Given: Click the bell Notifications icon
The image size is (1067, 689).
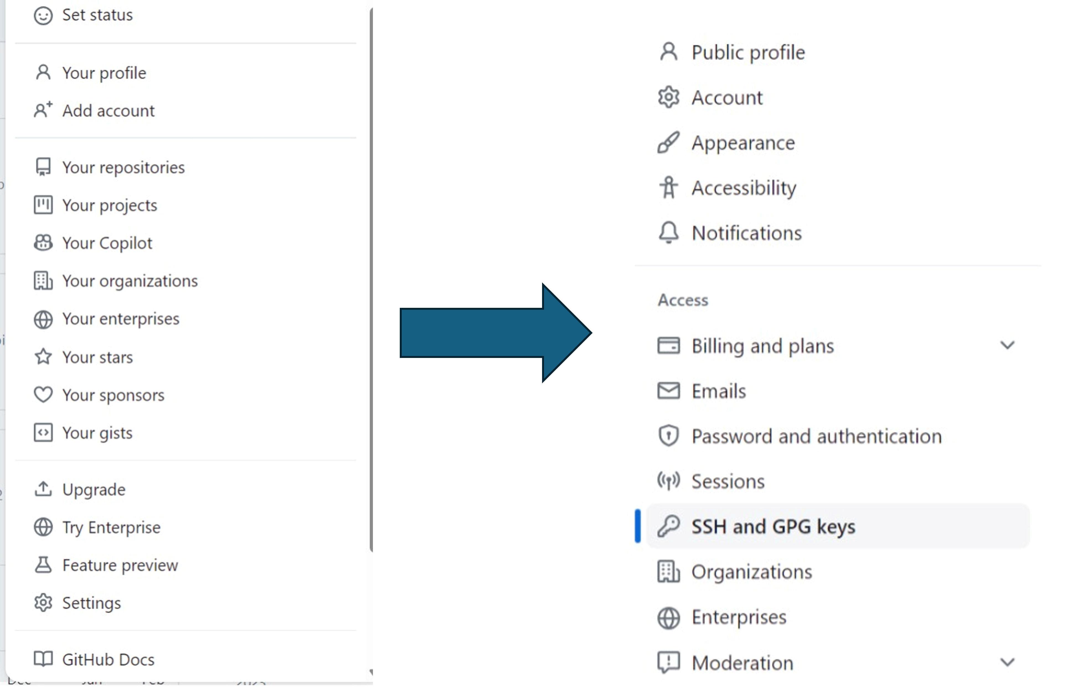Looking at the screenshot, I should pyautogui.click(x=668, y=233).
